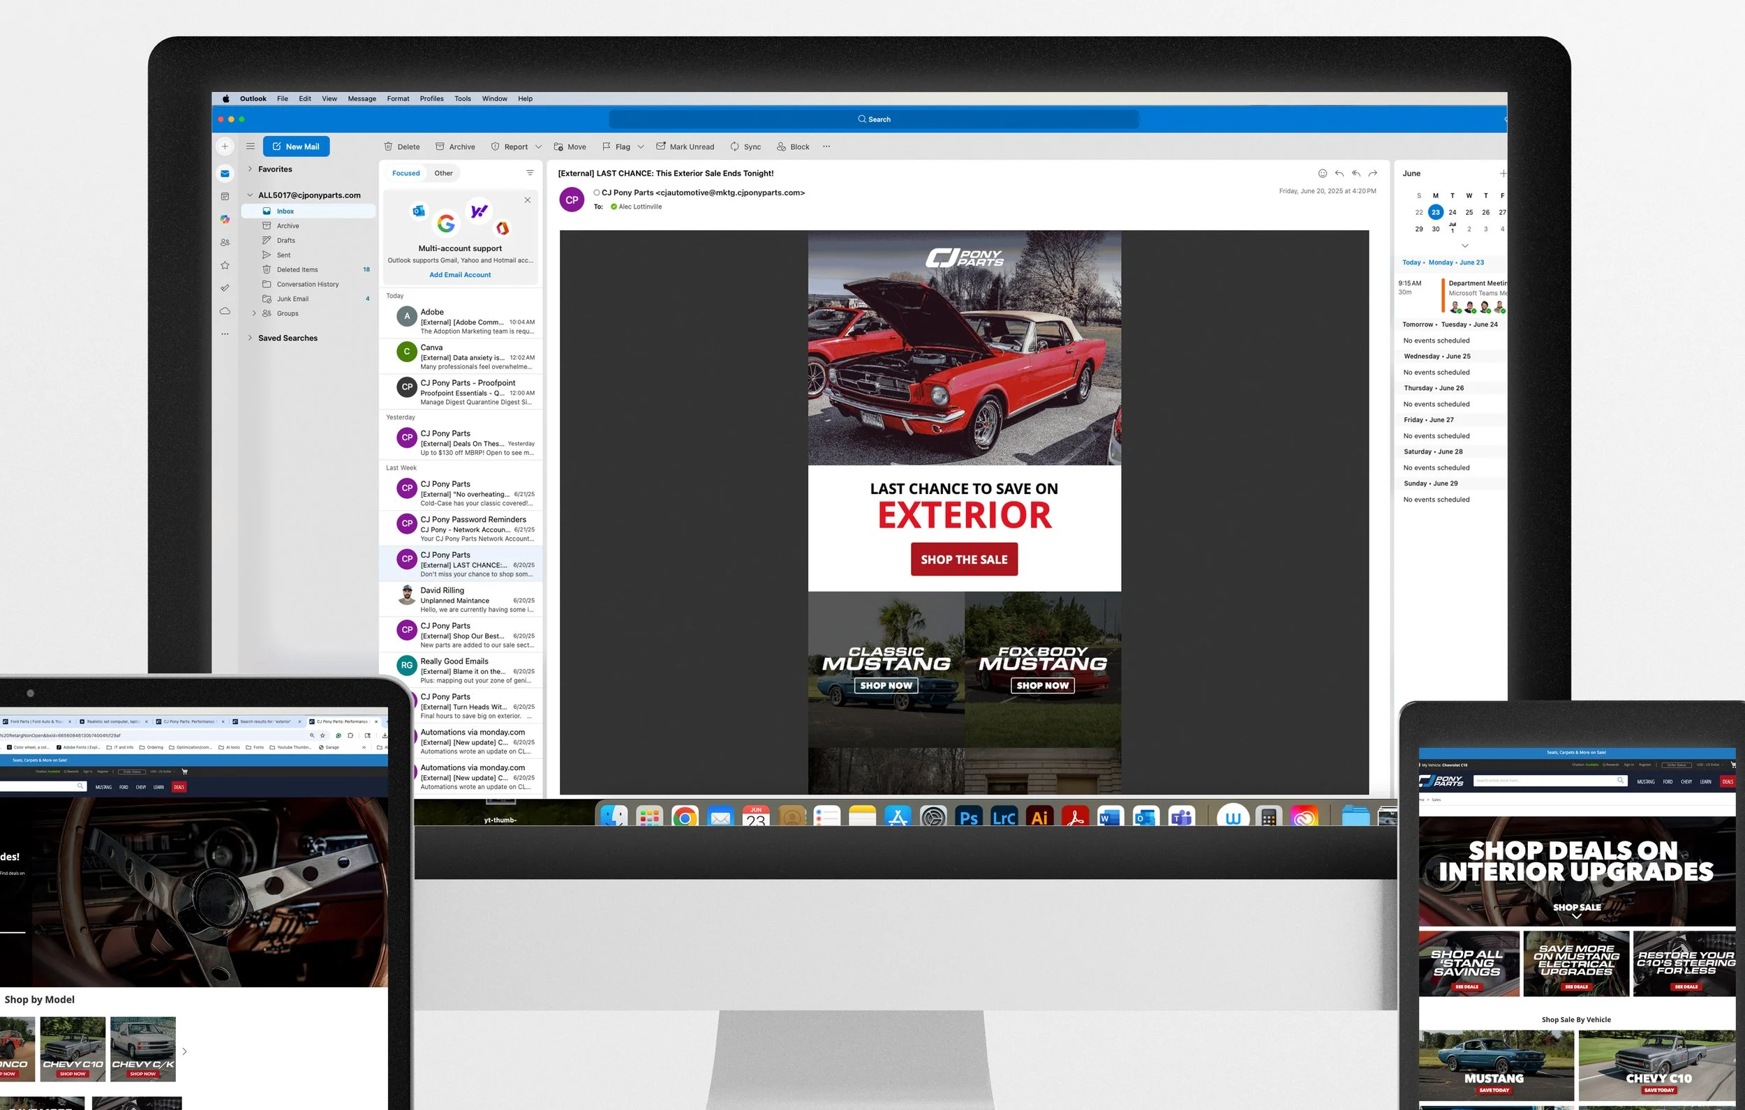Open the Report dropdown arrow
This screenshot has width=1745, height=1110.
(x=538, y=147)
